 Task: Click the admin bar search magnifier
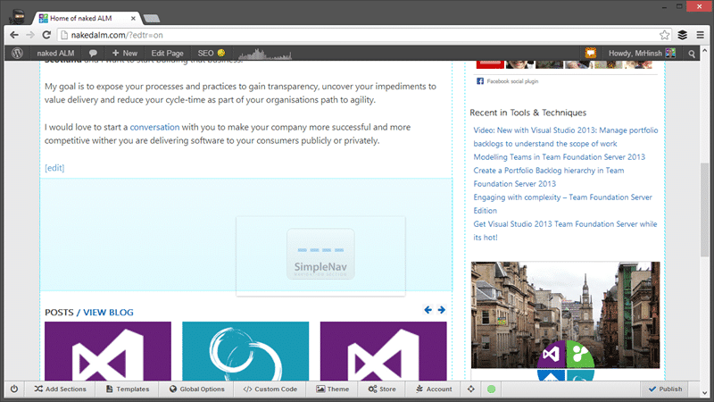[x=692, y=54]
